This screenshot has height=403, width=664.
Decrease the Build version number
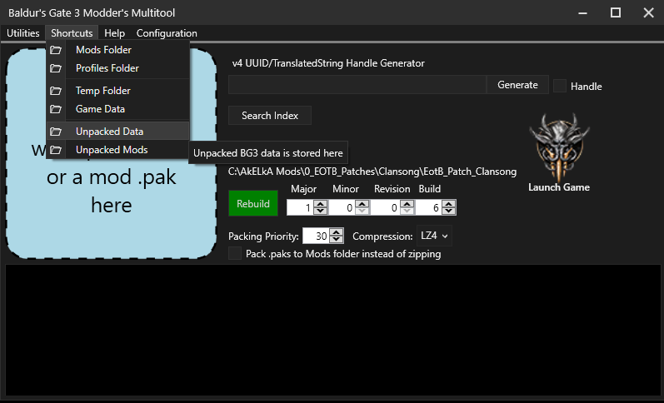(x=448, y=211)
